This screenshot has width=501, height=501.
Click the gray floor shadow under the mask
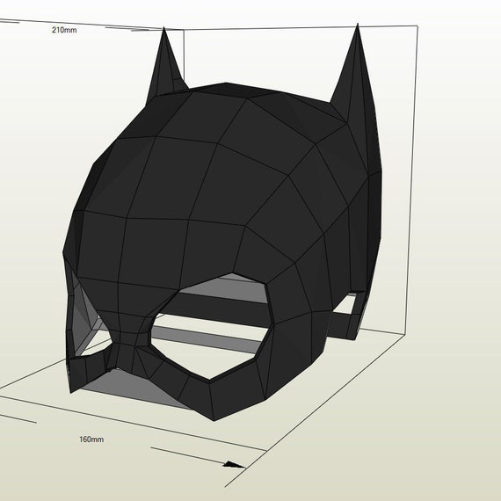pyautogui.click(x=134, y=388)
